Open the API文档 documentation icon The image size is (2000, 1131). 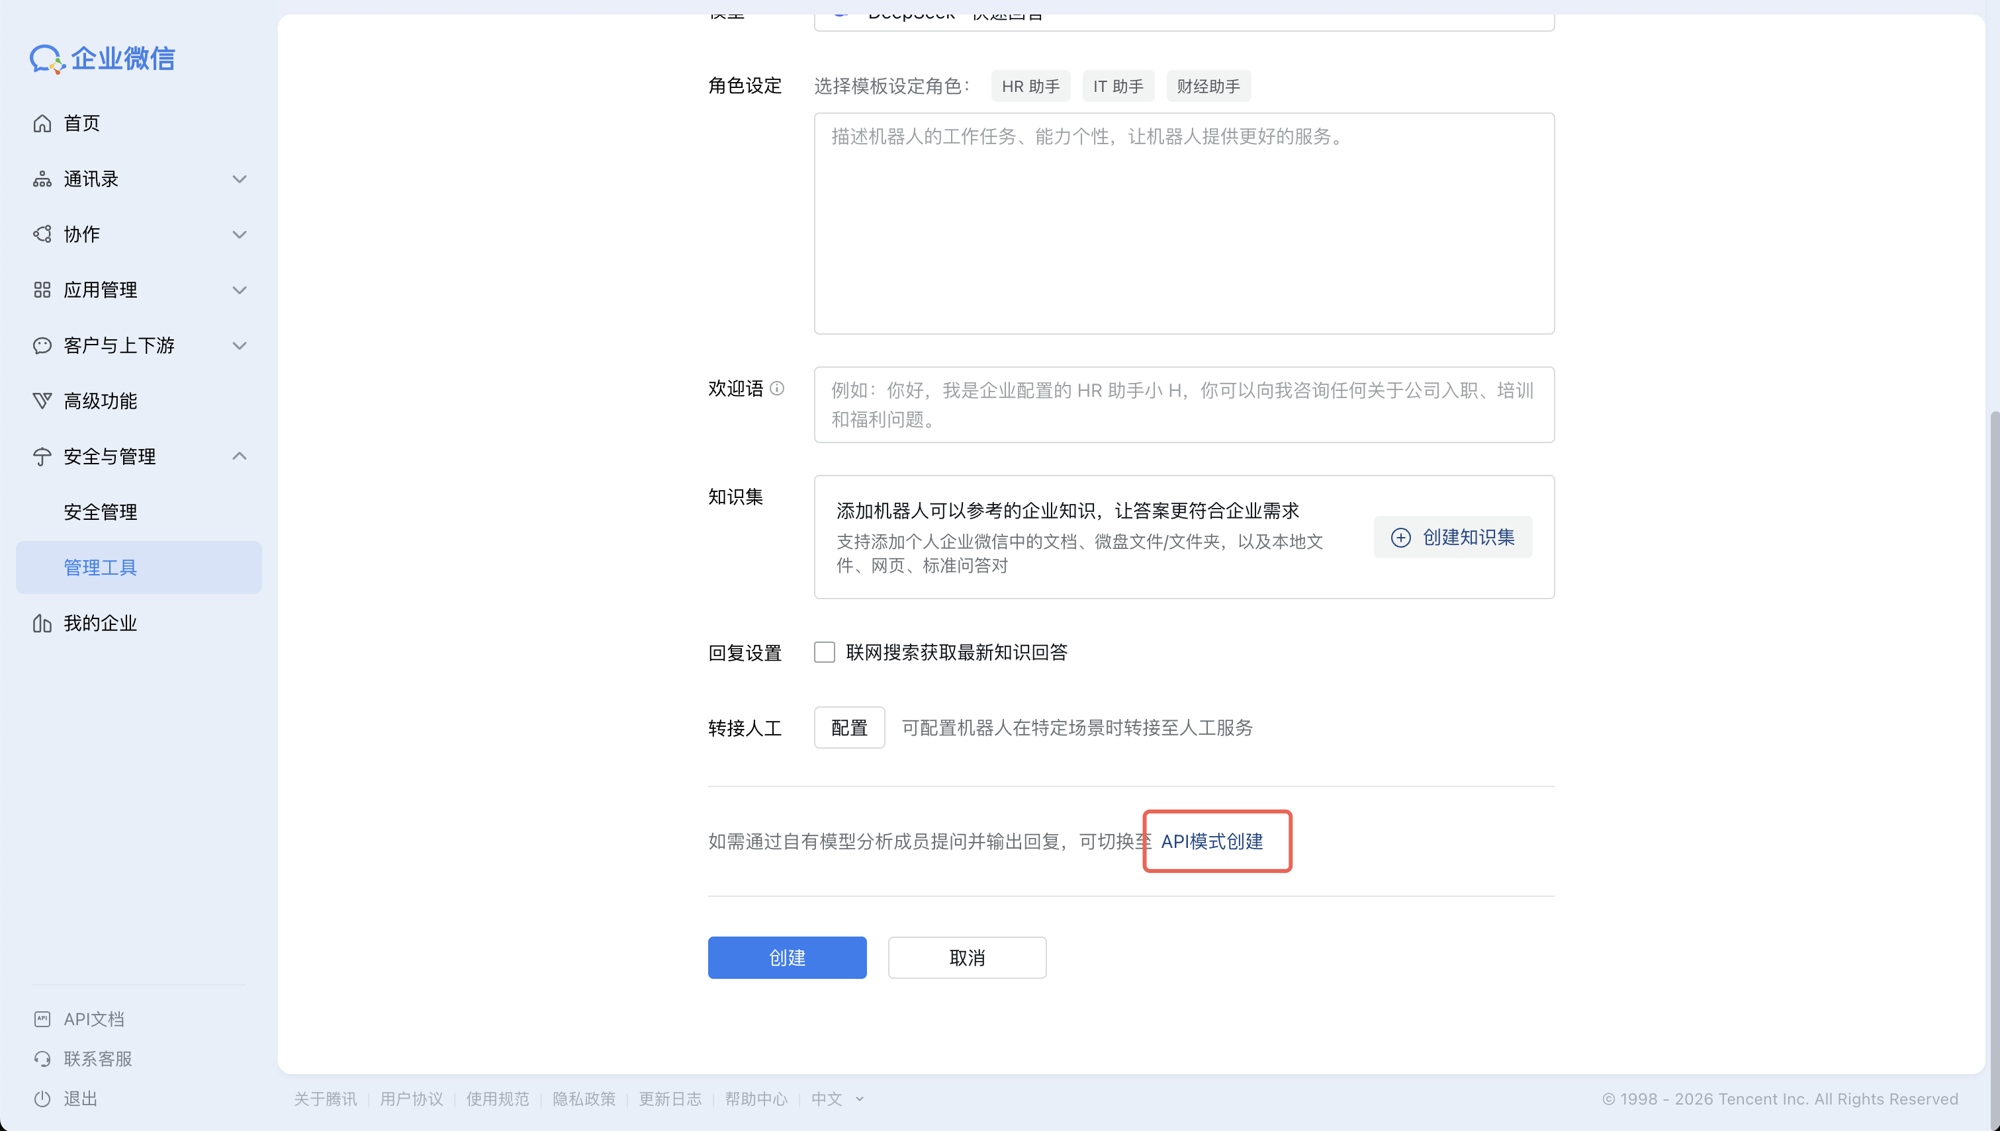click(43, 1019)
